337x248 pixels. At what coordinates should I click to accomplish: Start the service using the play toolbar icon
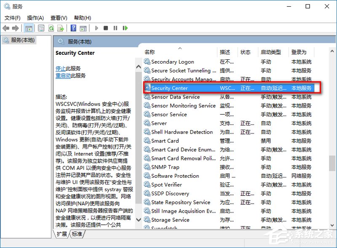(x=96, y=28)
